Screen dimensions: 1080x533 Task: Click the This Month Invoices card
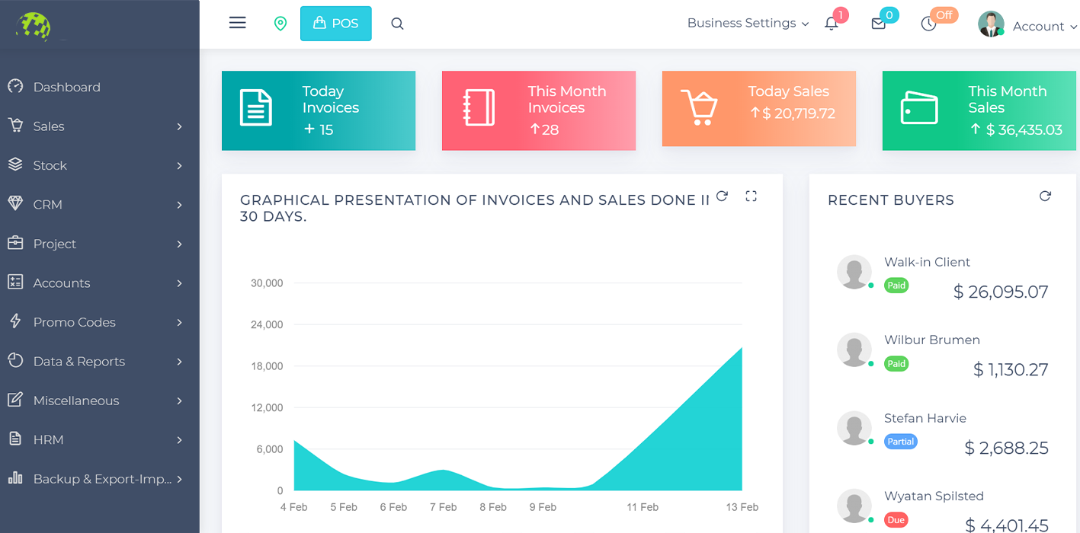pos(538,110)
